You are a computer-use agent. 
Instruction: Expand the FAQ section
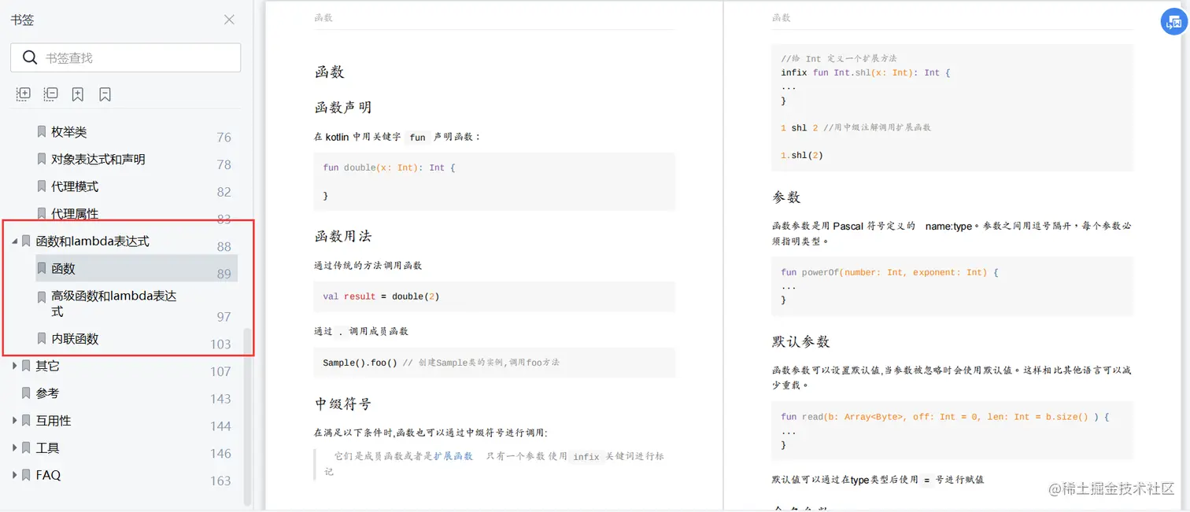pyautogui.click(x=14, y=474)
